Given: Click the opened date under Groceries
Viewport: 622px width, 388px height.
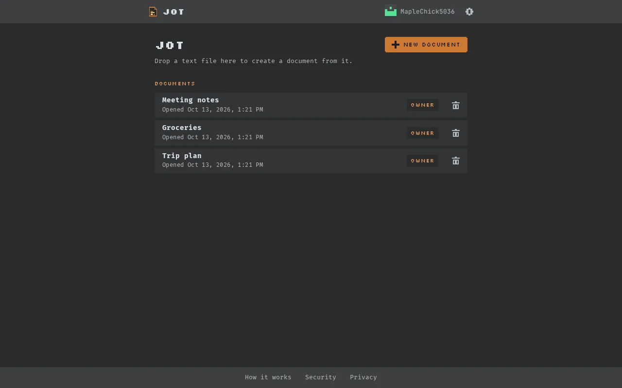Looking at the screenshot, I should pos(213,137).
